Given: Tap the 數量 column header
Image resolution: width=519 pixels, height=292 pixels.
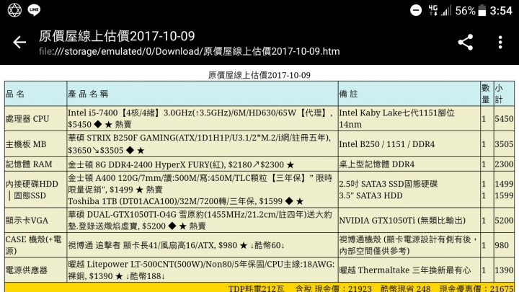Looking at the screenshot, I should [x=486, y=94].
